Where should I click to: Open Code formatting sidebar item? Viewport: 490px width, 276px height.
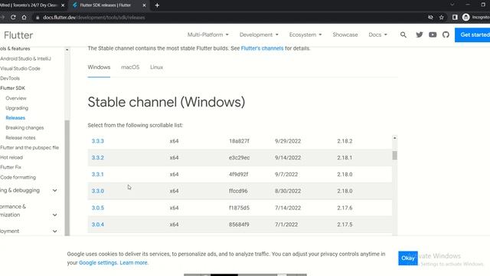(x=18, y=177)
